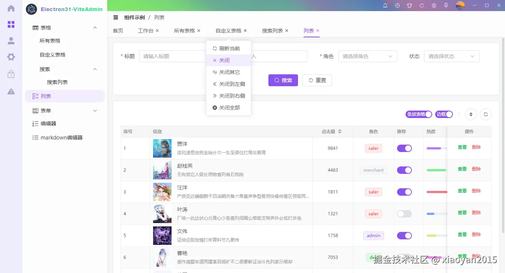Sort by the 点击量 column arrows

[x=340, y=132]
